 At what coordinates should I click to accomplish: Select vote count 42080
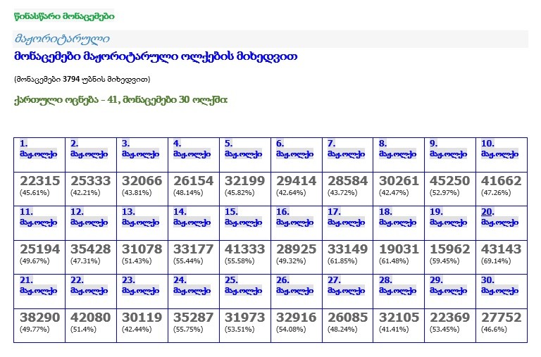pyautogui.click(x=90, y=318)
